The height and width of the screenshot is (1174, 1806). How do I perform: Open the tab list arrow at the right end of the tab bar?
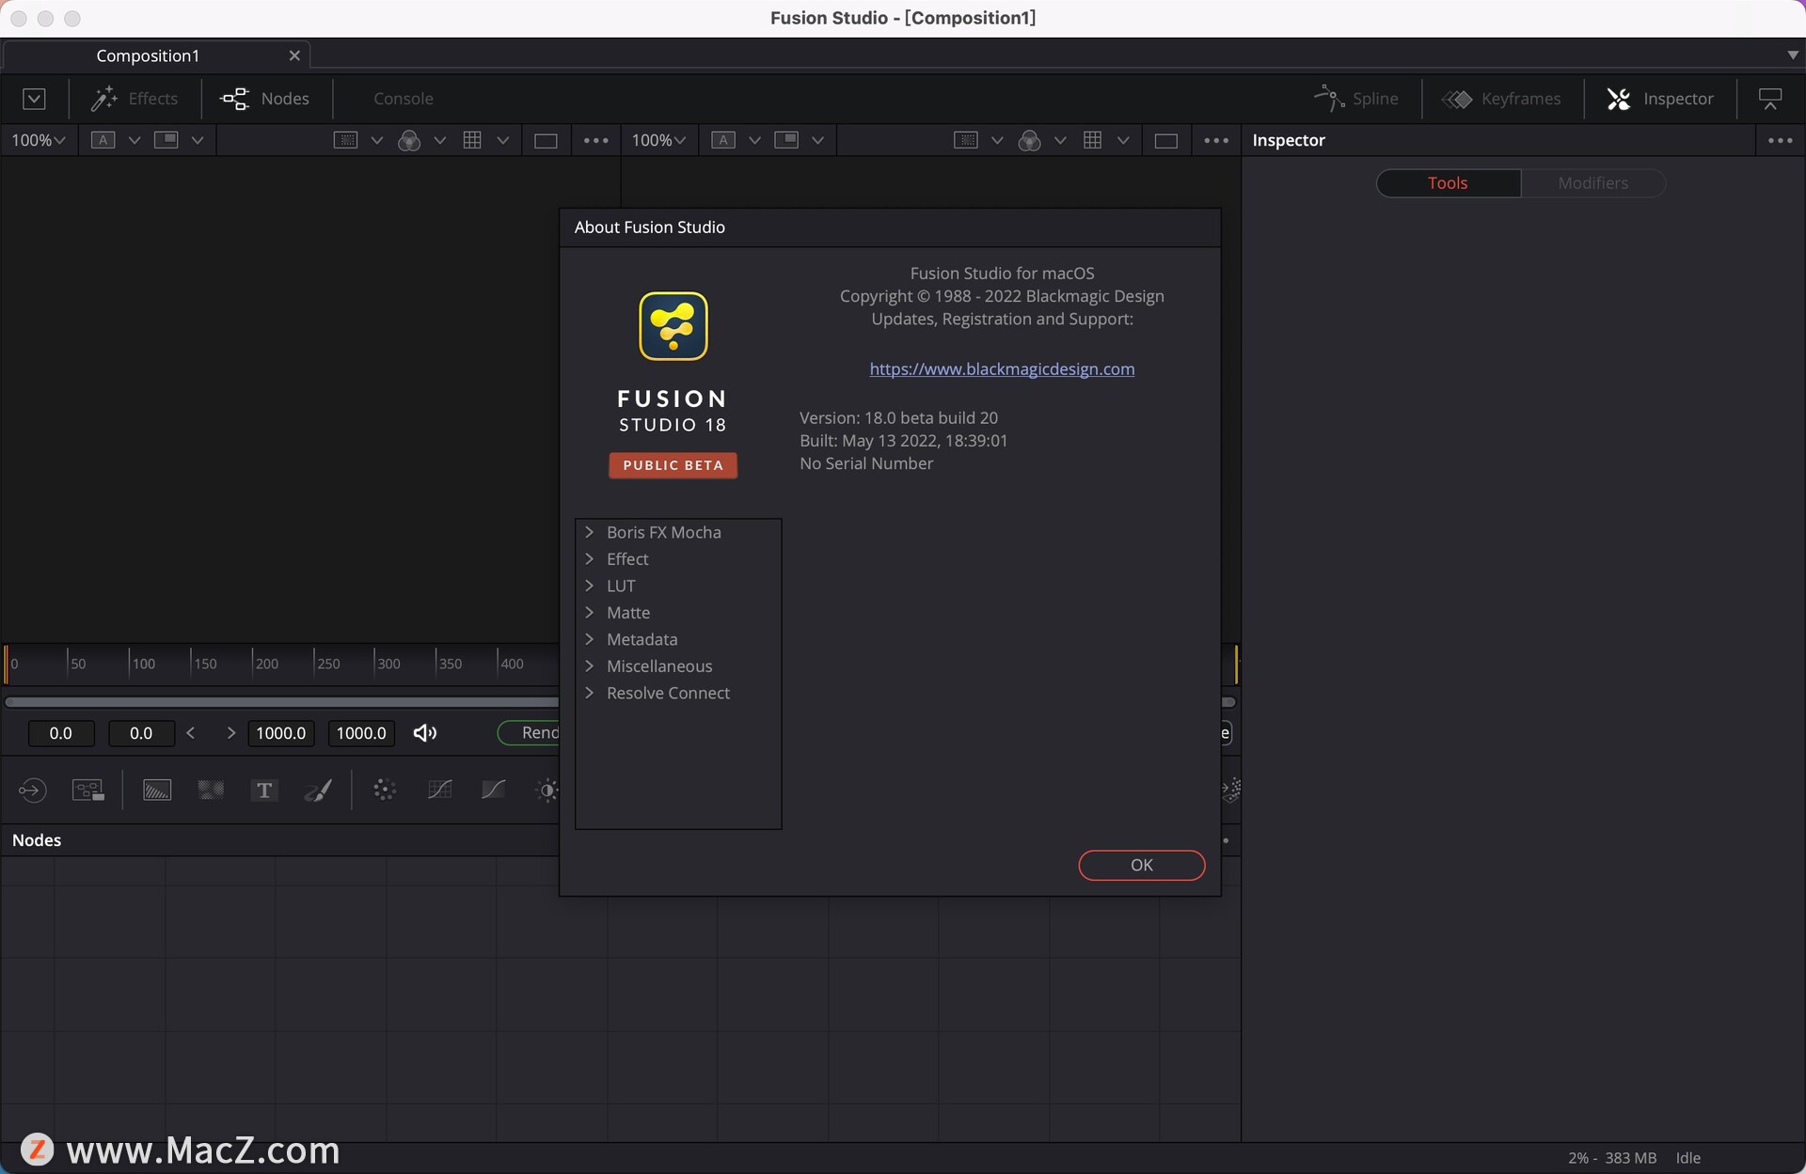click(1792, 55)
